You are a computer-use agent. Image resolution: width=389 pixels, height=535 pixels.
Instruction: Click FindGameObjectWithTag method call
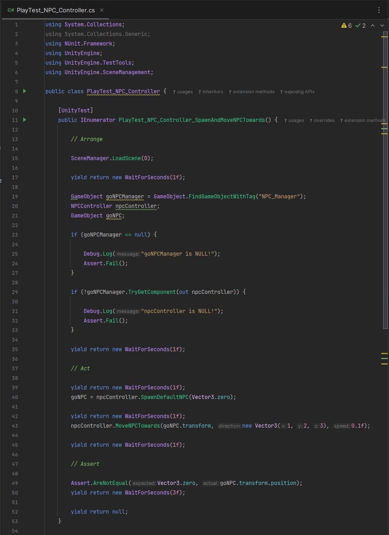[x=222, y=197]
